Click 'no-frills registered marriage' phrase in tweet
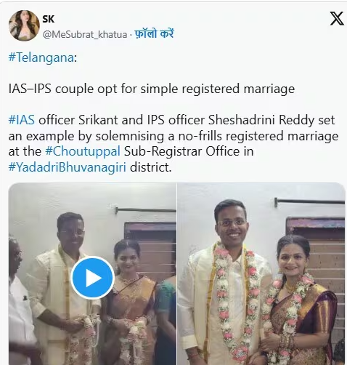The image size is (347, 365). [x=258, y=136]
